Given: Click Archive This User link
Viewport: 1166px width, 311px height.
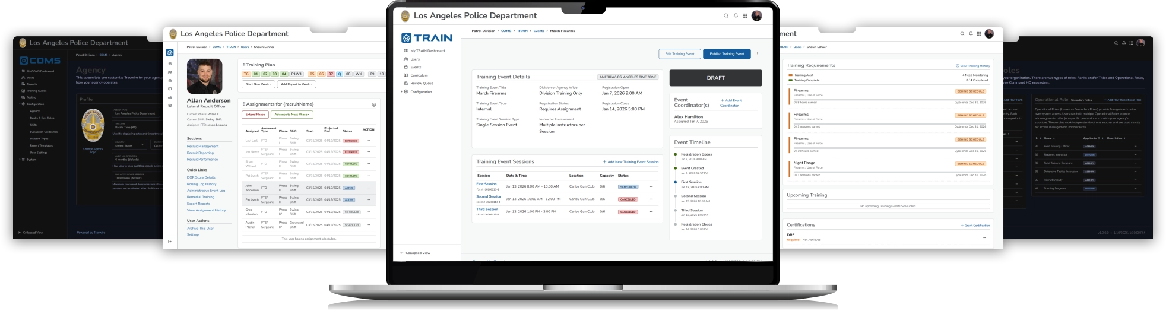Looking at the screenshot, I should (200, 228).
